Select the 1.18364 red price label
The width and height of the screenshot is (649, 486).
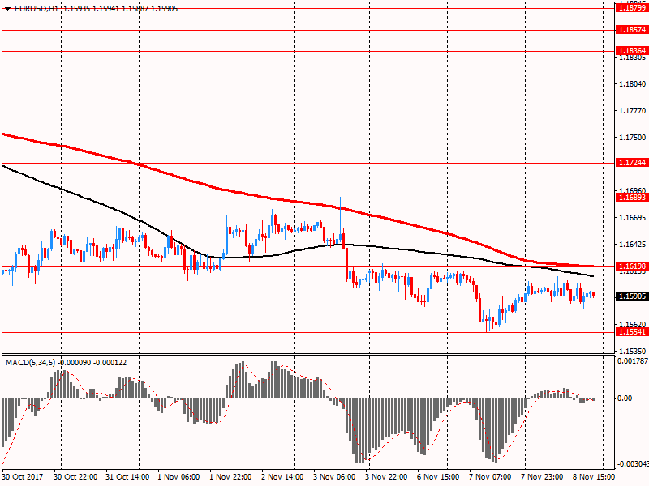pos(632,51)
